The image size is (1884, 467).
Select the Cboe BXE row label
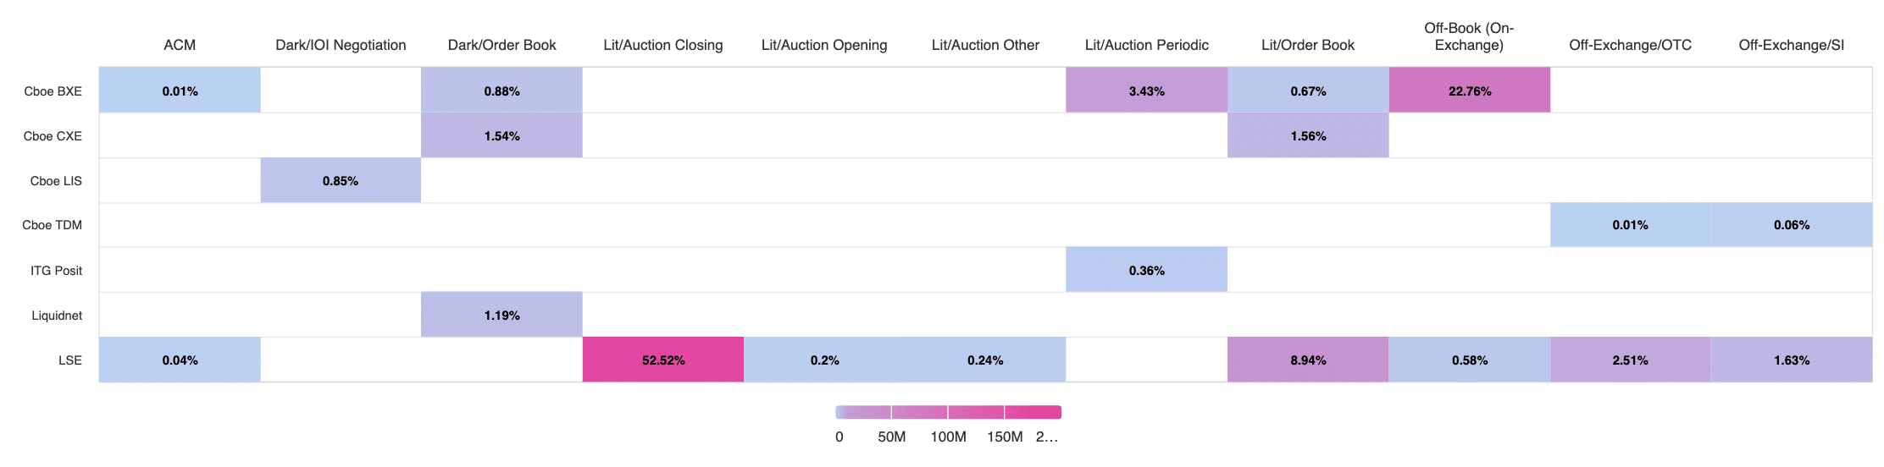coord(53,91)
